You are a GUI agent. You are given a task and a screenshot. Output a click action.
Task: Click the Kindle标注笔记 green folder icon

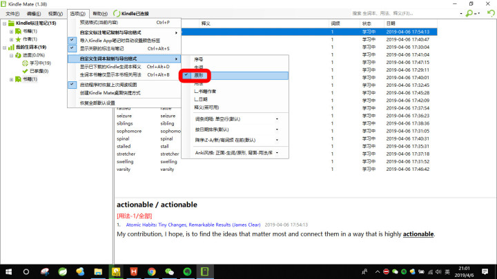pos(12,23)
